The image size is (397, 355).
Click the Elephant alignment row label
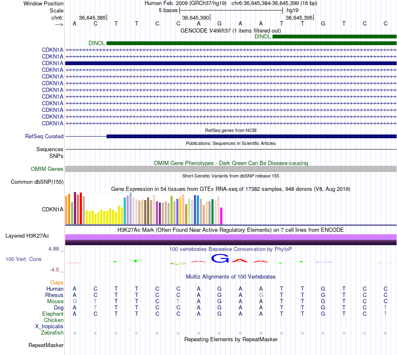(x=53, y=314)
